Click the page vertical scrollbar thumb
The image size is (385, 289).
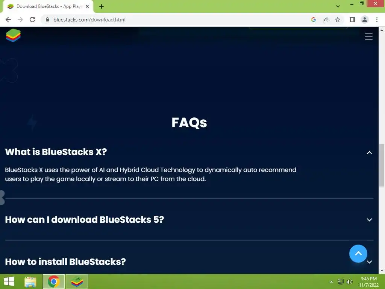pos(382,165)
